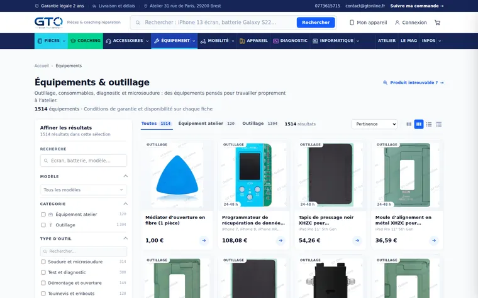Viewport: 478px width, 298px height.
Task: Open the Programmateur de récupération product image
Action: coord(253,175)
